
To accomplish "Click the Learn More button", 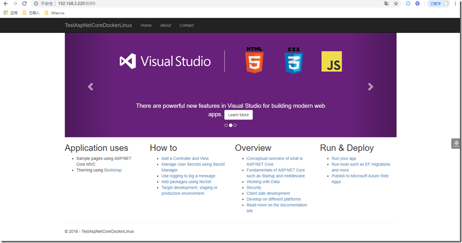I will pyautogui.click(x=238, y=115).
